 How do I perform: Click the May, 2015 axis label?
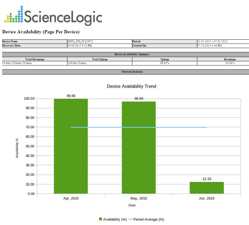[x=139, y=198]
